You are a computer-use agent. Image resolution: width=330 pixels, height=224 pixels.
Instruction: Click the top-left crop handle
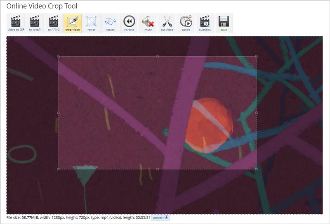[58, 56]
